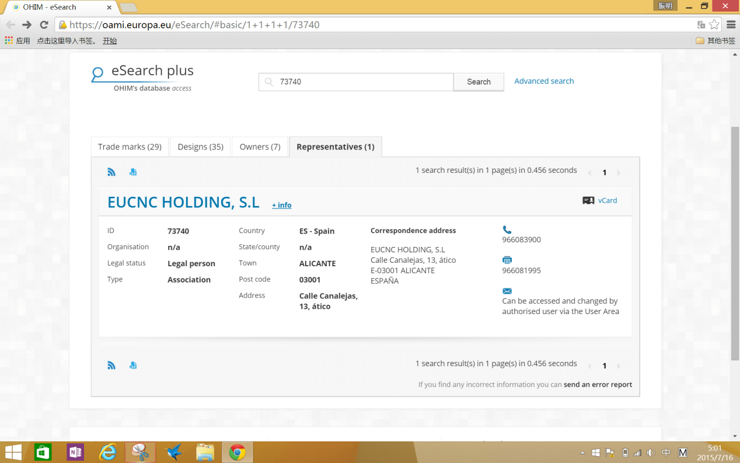Screen dimensions: 740x463
Task: Launch the Windows Store from the taskbar
Action: pos(43,452)
